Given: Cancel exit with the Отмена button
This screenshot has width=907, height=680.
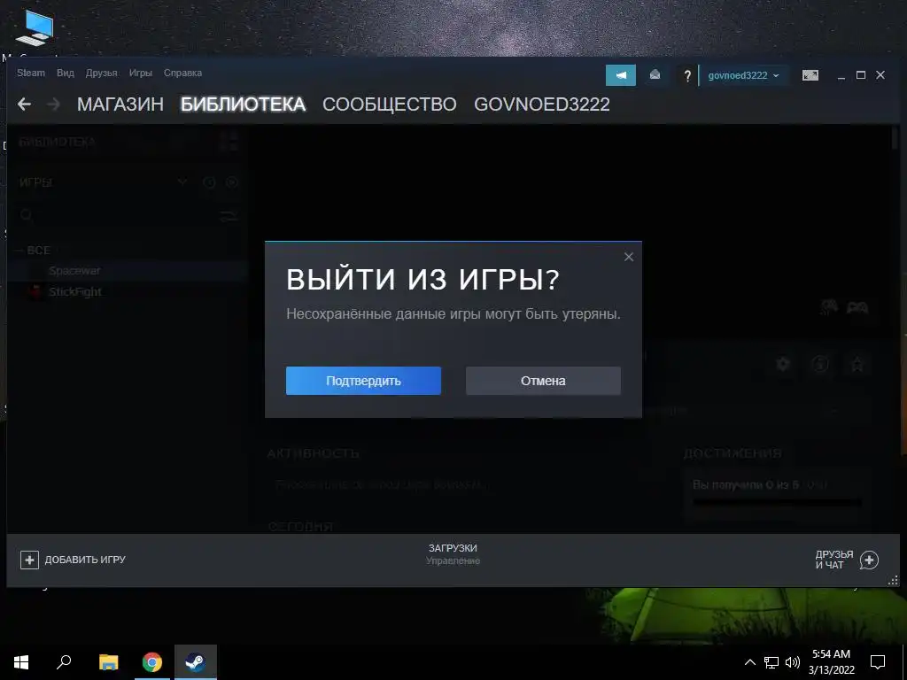Looking at the screenshot, I should tap(543, 381).
